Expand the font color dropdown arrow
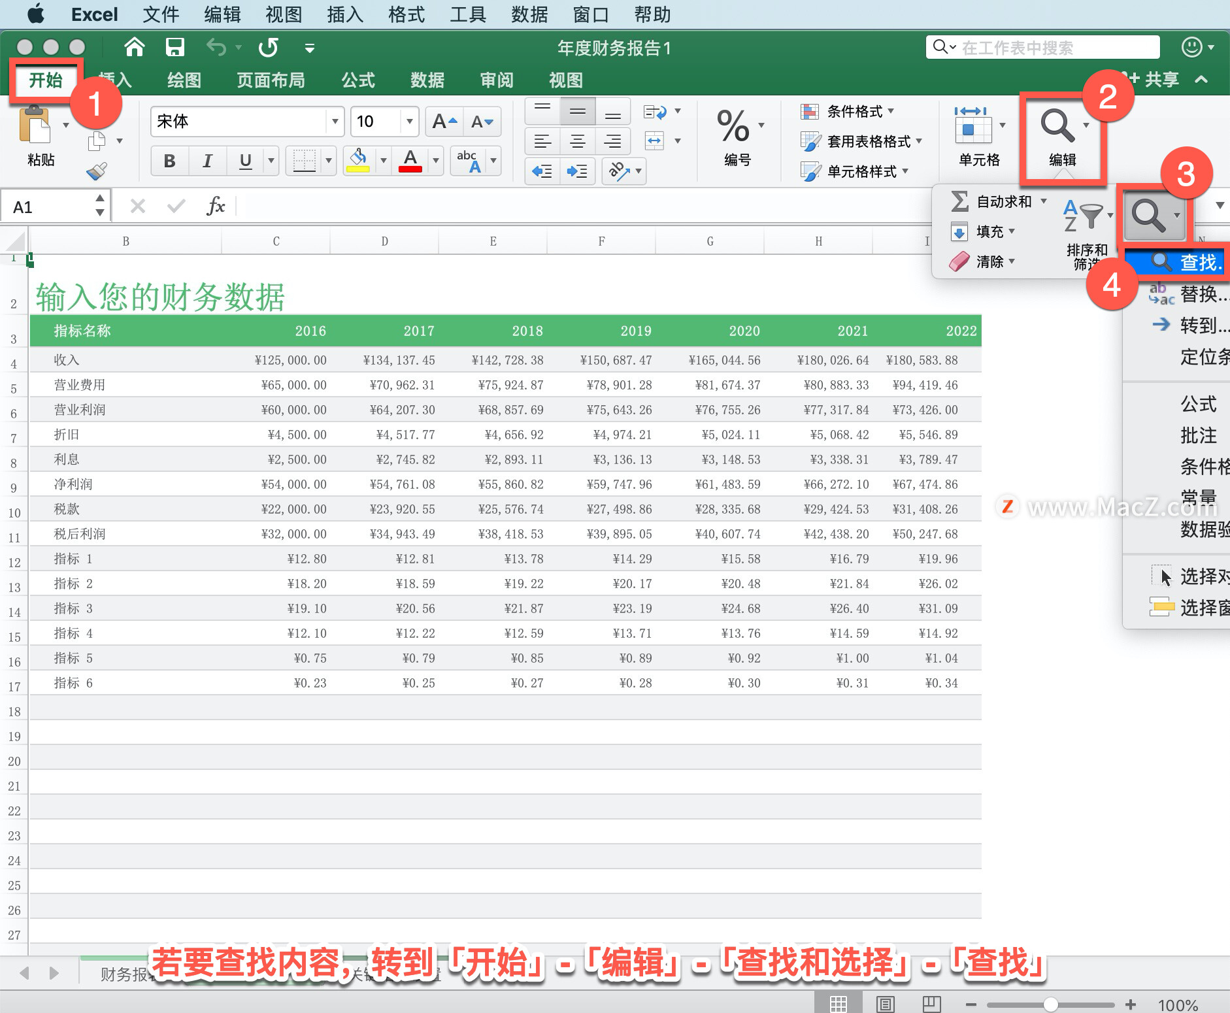Screen dimensions: 1230x1013 coord(436,161)
